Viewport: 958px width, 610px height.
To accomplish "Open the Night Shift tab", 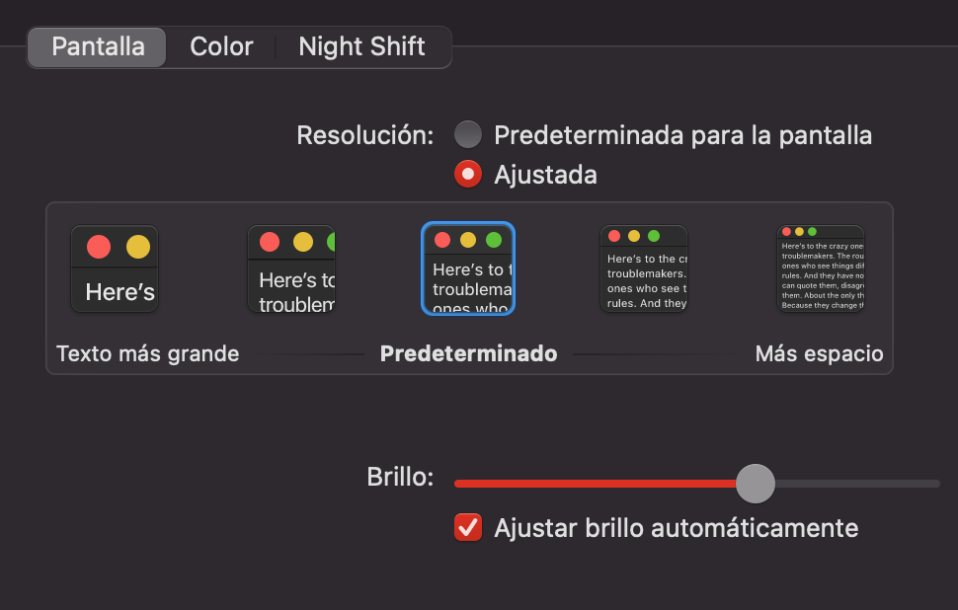I will 361,46.
